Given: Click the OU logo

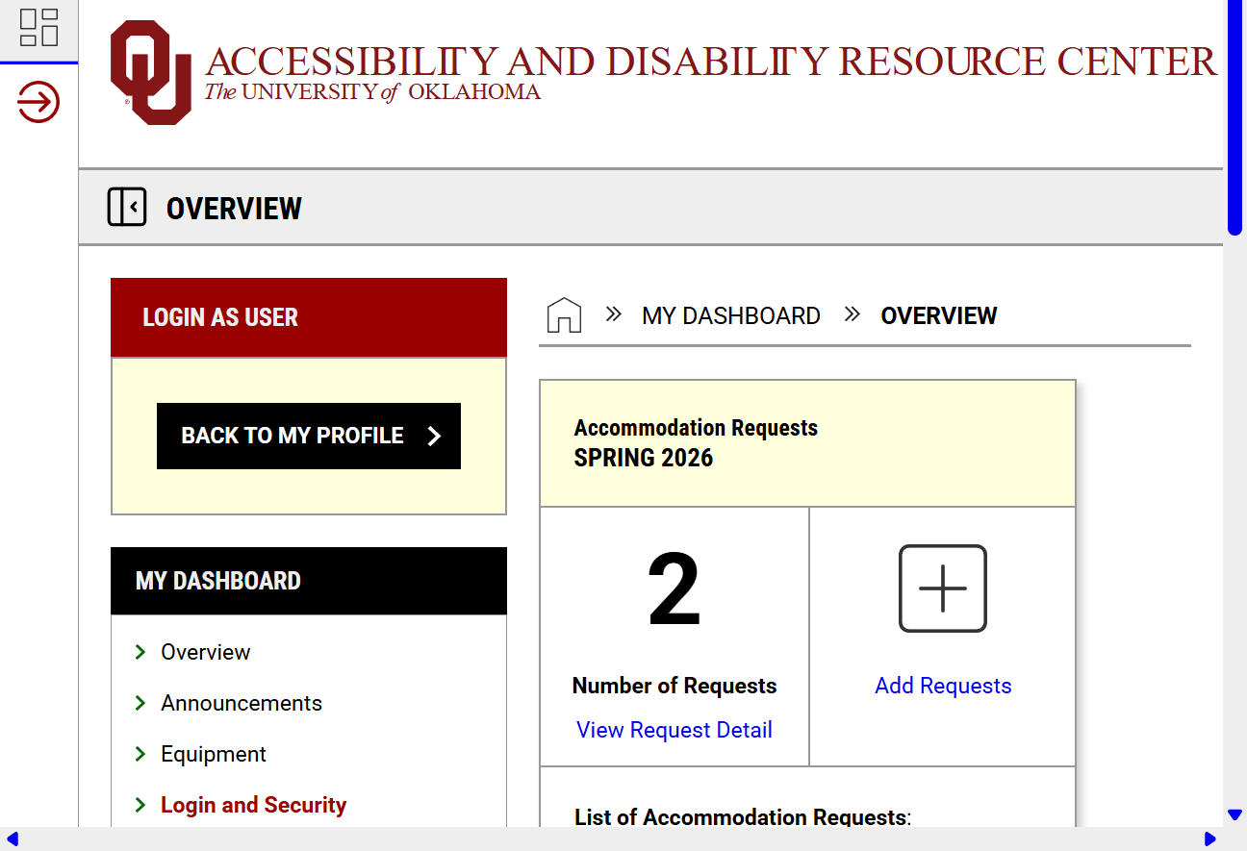Looking at the screenshot, I should tap(151, 73).
